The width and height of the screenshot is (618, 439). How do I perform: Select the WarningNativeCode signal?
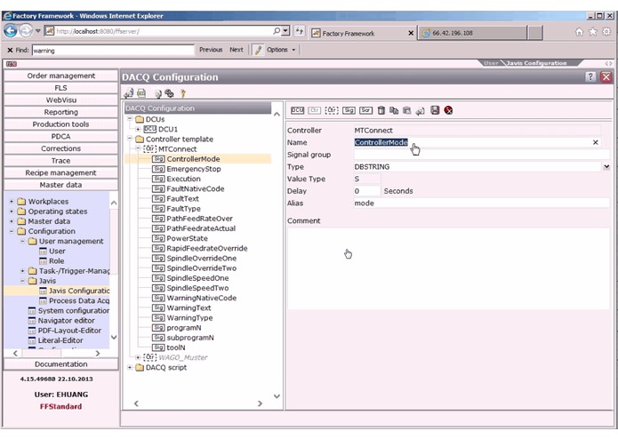pos(201,298)
